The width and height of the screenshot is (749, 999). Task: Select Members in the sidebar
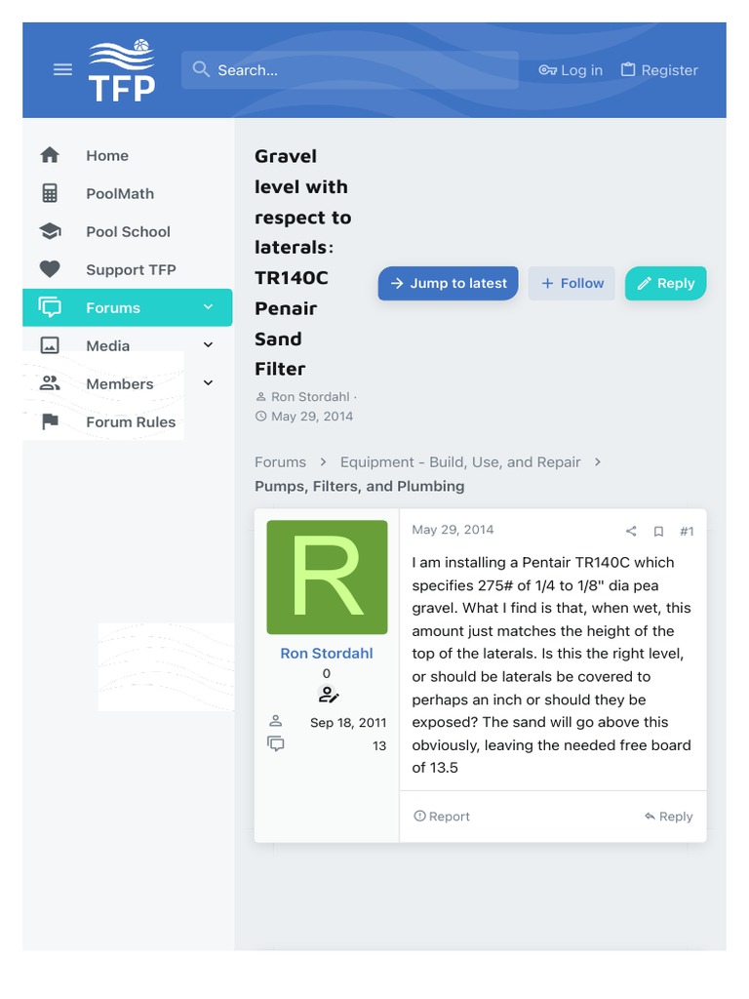[120, 383]
